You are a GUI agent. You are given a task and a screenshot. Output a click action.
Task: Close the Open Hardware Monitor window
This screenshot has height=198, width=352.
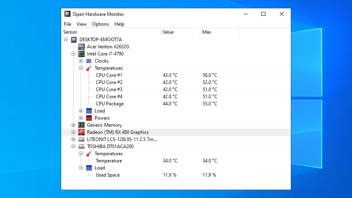282,14
